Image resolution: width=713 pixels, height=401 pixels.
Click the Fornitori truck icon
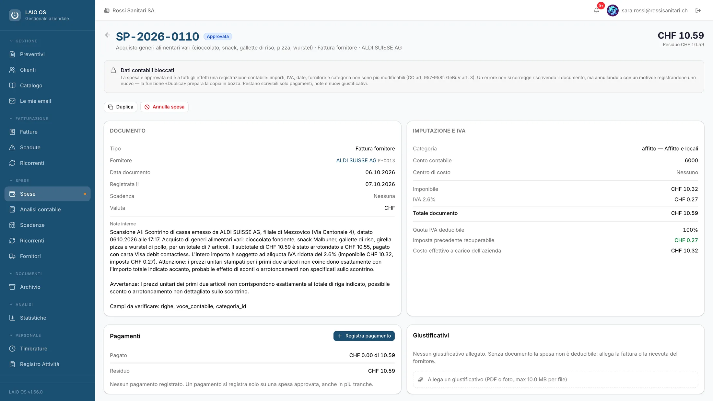(12, 256)
